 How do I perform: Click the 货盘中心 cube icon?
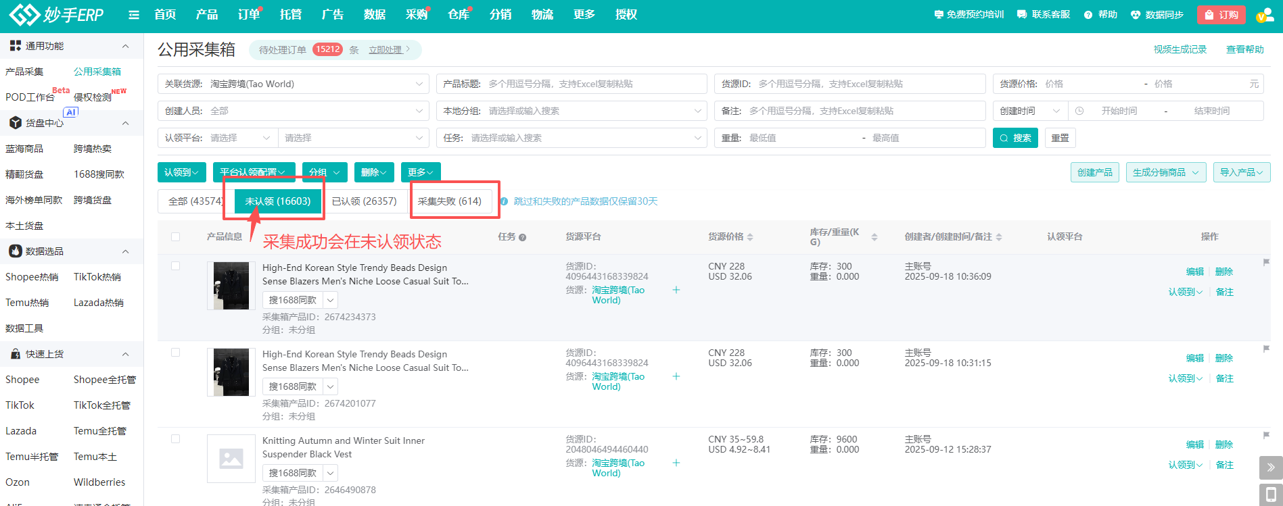15,123
